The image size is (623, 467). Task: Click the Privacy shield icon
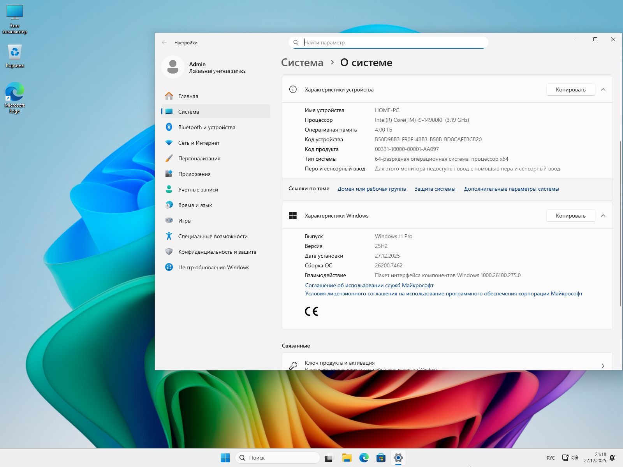[x=169, y=252]
